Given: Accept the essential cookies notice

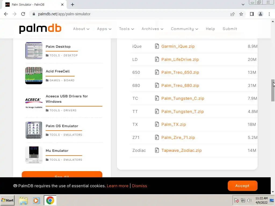Looking at the screenshot, I should tap(243, 186).
